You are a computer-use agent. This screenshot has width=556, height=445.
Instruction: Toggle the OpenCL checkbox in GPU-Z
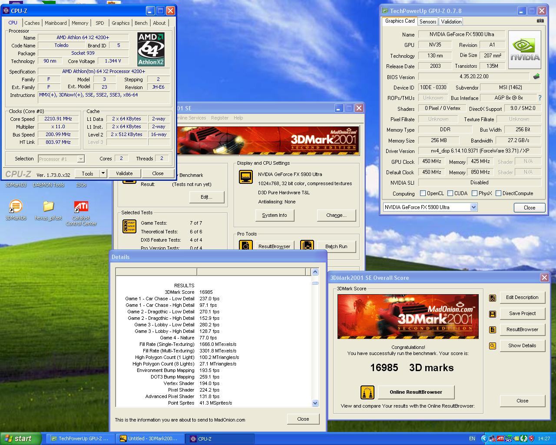pos(423,193)
